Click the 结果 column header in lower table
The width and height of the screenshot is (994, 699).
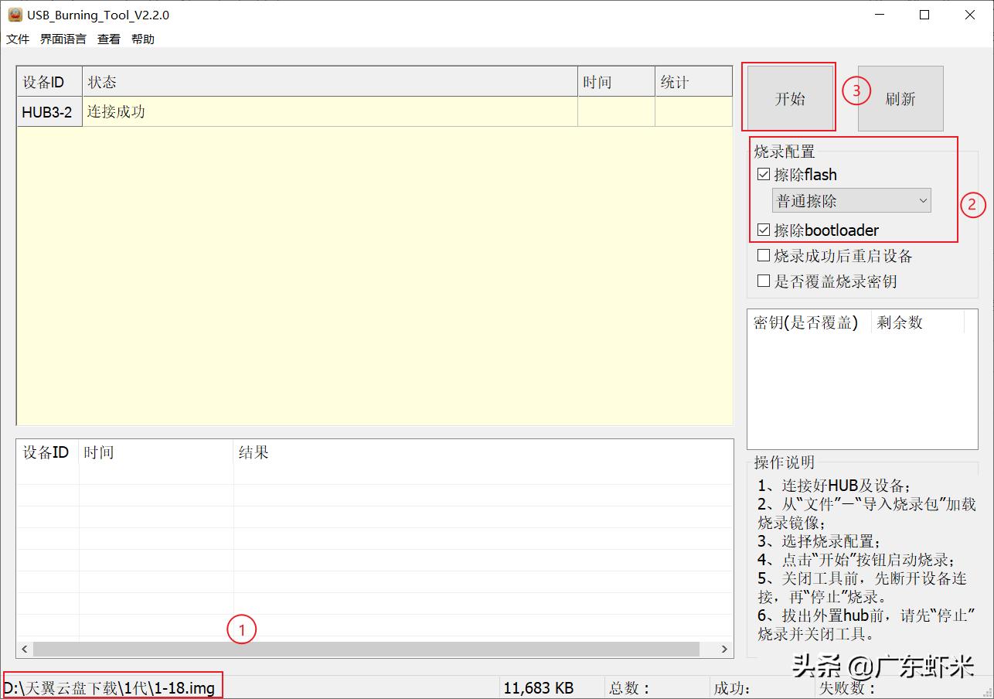point(254,452)
